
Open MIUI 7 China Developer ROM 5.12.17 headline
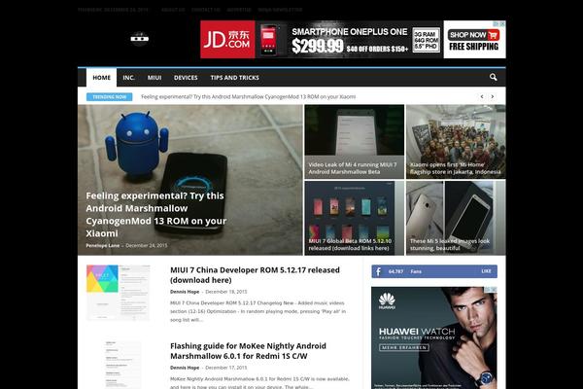(255, 275)
